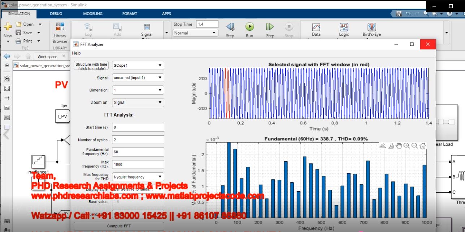Open the Max frequency for THD dropdown

click(138, 177)
